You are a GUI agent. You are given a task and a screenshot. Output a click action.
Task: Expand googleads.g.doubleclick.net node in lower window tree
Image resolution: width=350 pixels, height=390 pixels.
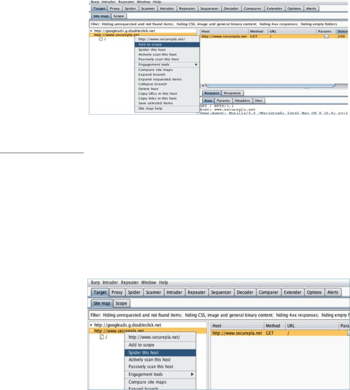[91, 325]
